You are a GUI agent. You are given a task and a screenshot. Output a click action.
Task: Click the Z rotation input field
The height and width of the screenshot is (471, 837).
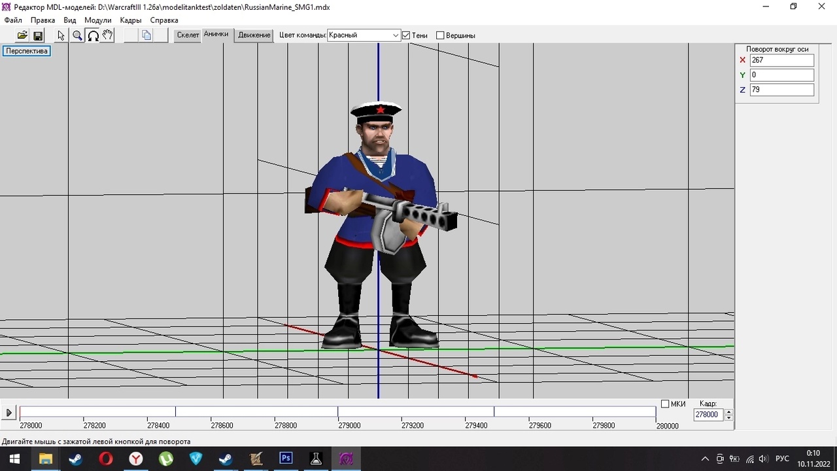click(x=781, y=90)
